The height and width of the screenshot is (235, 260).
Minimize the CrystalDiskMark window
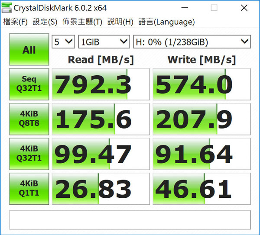click(185, 8)
